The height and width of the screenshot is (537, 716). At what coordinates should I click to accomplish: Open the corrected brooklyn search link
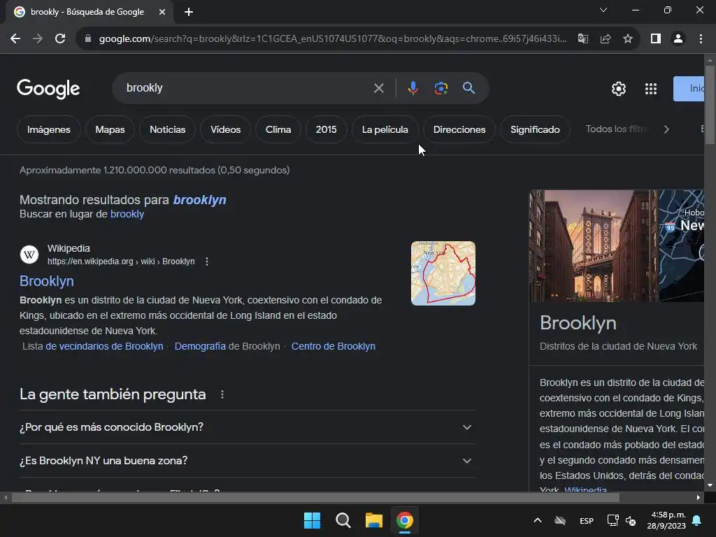click(199, 200)
